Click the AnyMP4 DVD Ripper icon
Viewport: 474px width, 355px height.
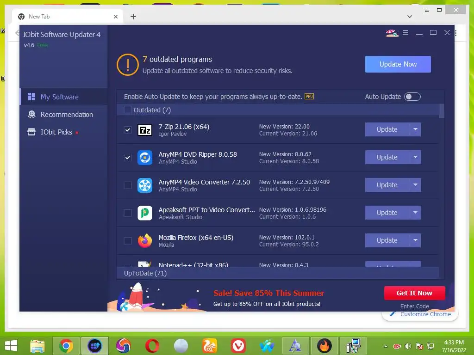coord(145,158)
